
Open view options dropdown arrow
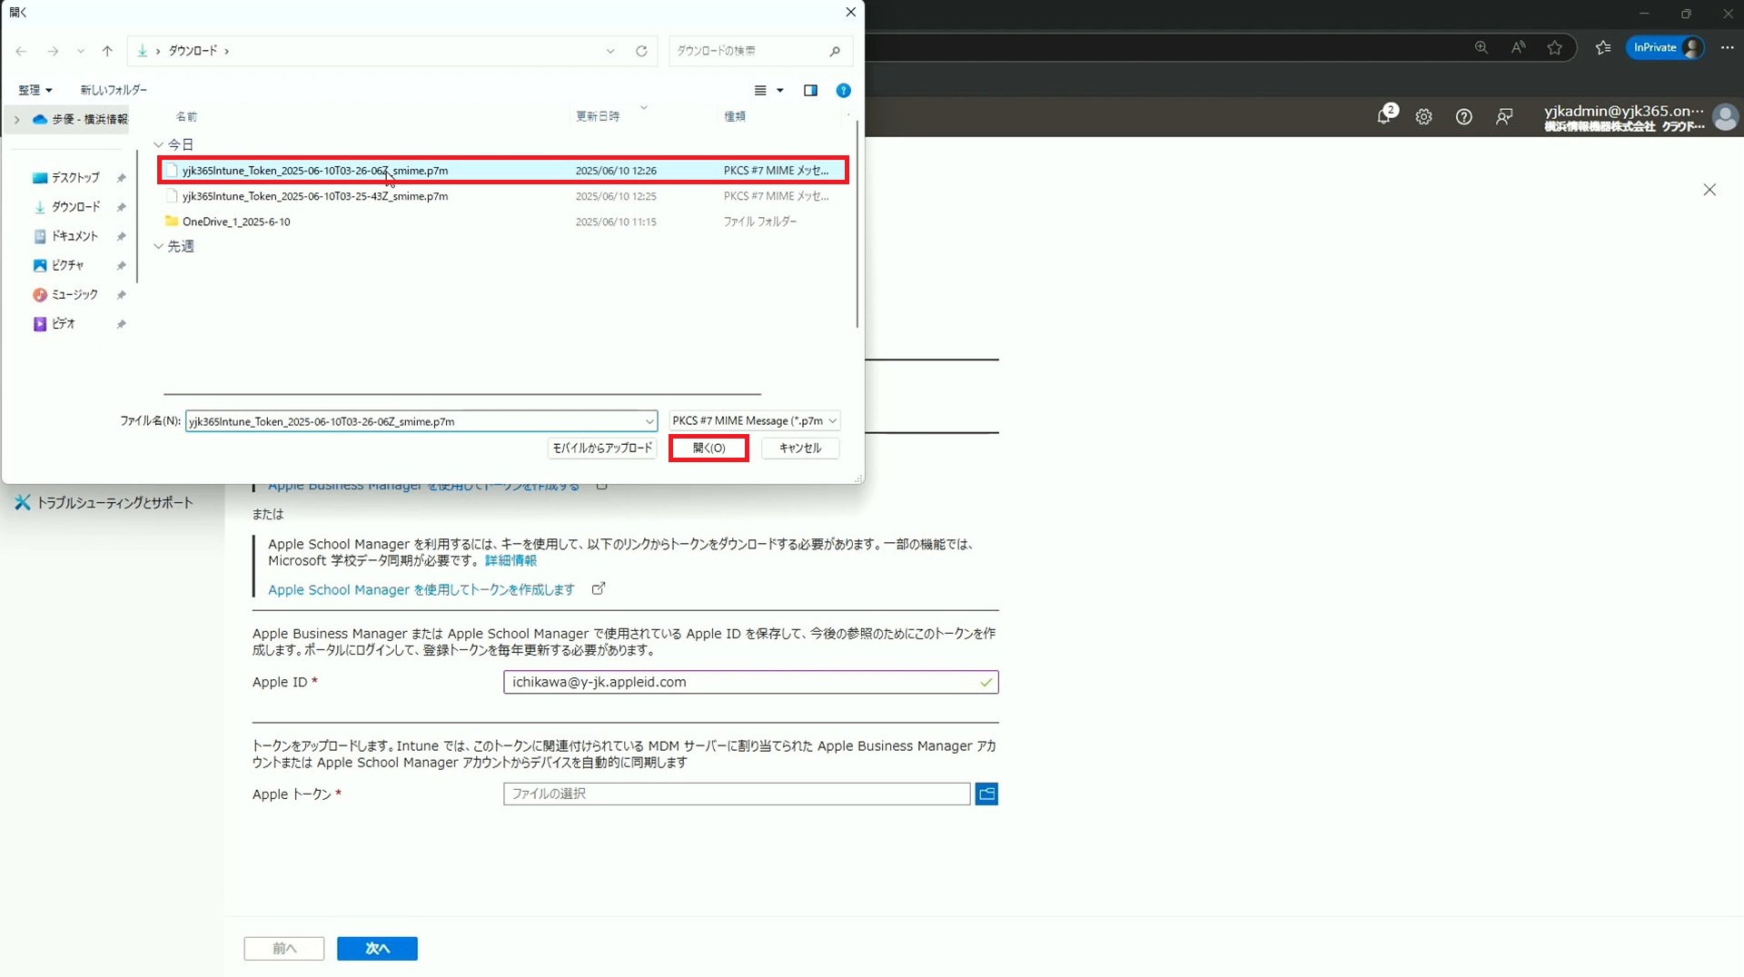point(780,91)
